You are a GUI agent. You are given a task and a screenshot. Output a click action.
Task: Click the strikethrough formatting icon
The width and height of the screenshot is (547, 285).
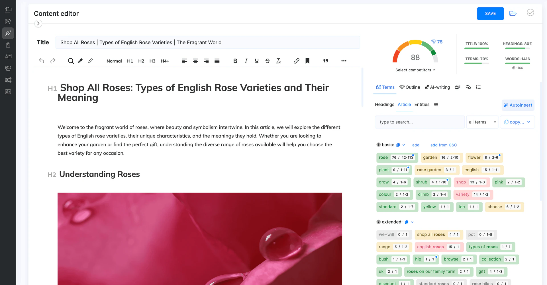point(268,61)
